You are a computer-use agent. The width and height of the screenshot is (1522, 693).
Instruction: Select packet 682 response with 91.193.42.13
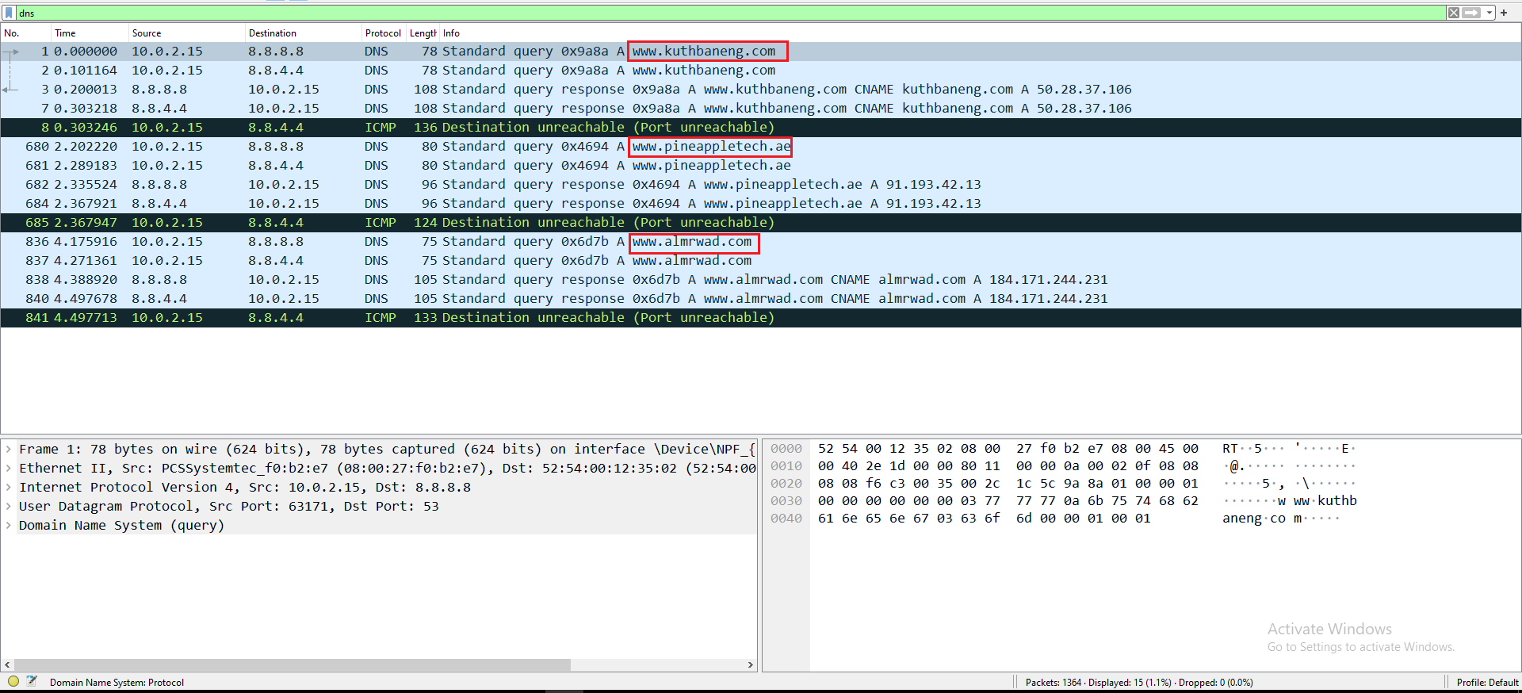click(x=761, y=185)
